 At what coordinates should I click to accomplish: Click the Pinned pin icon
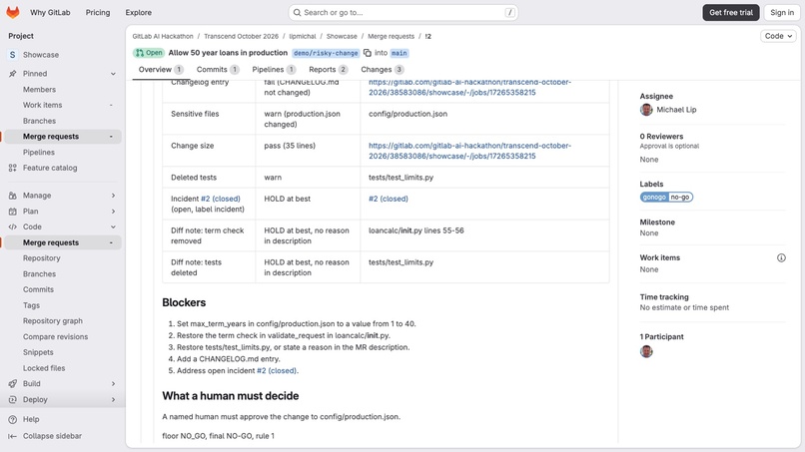(13, 74)
